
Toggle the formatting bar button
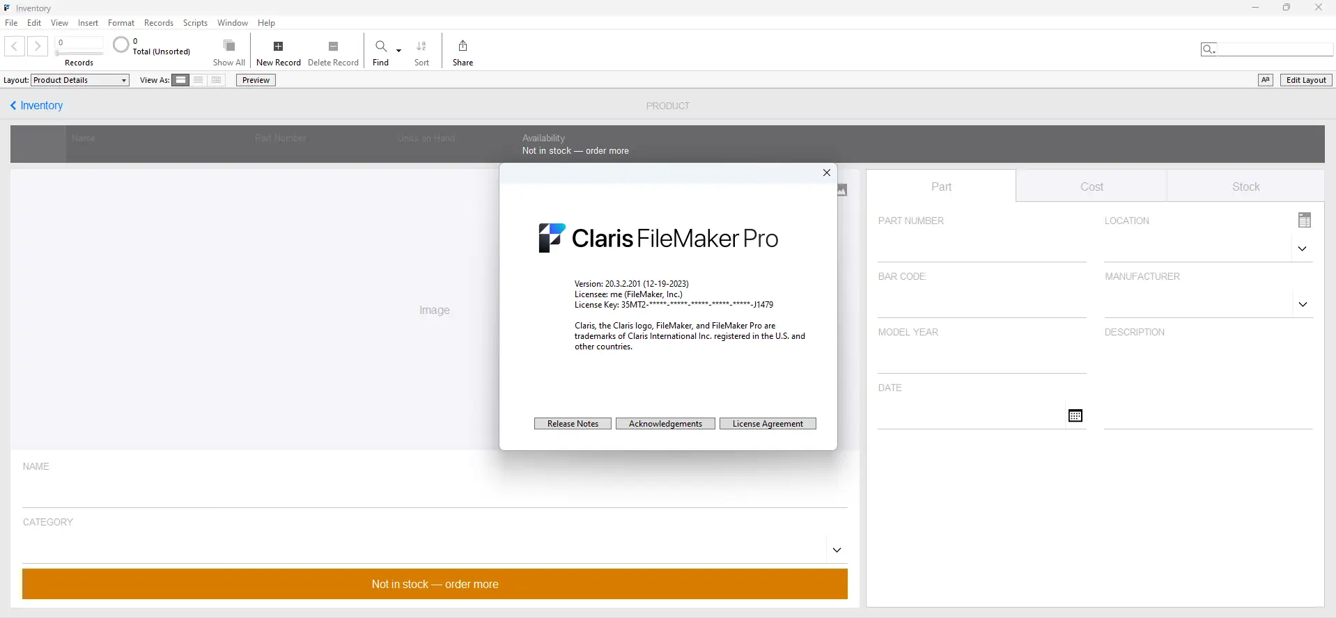[1266, 80]
